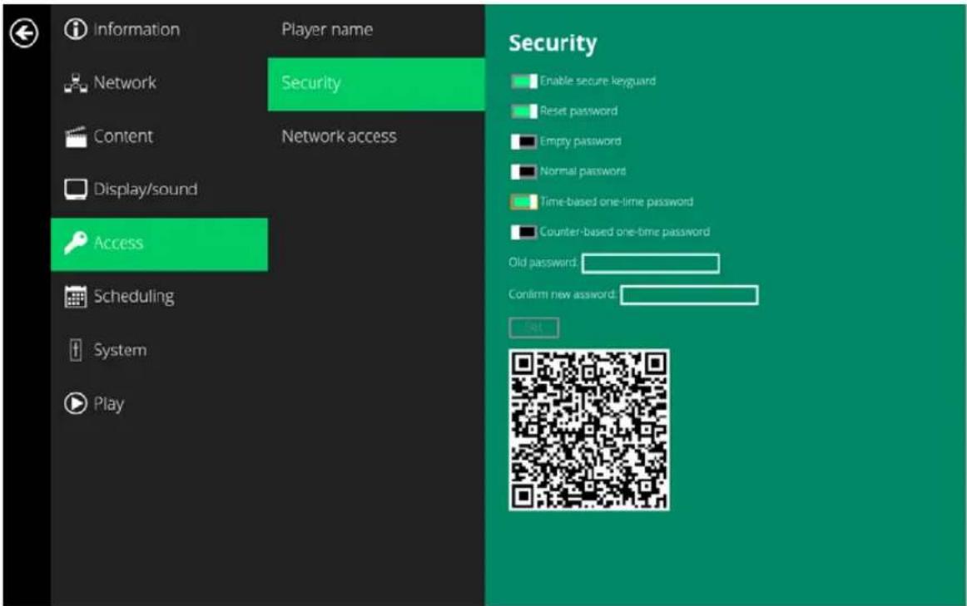
Task: Open the Player name submenu
Action: point(327,30)
